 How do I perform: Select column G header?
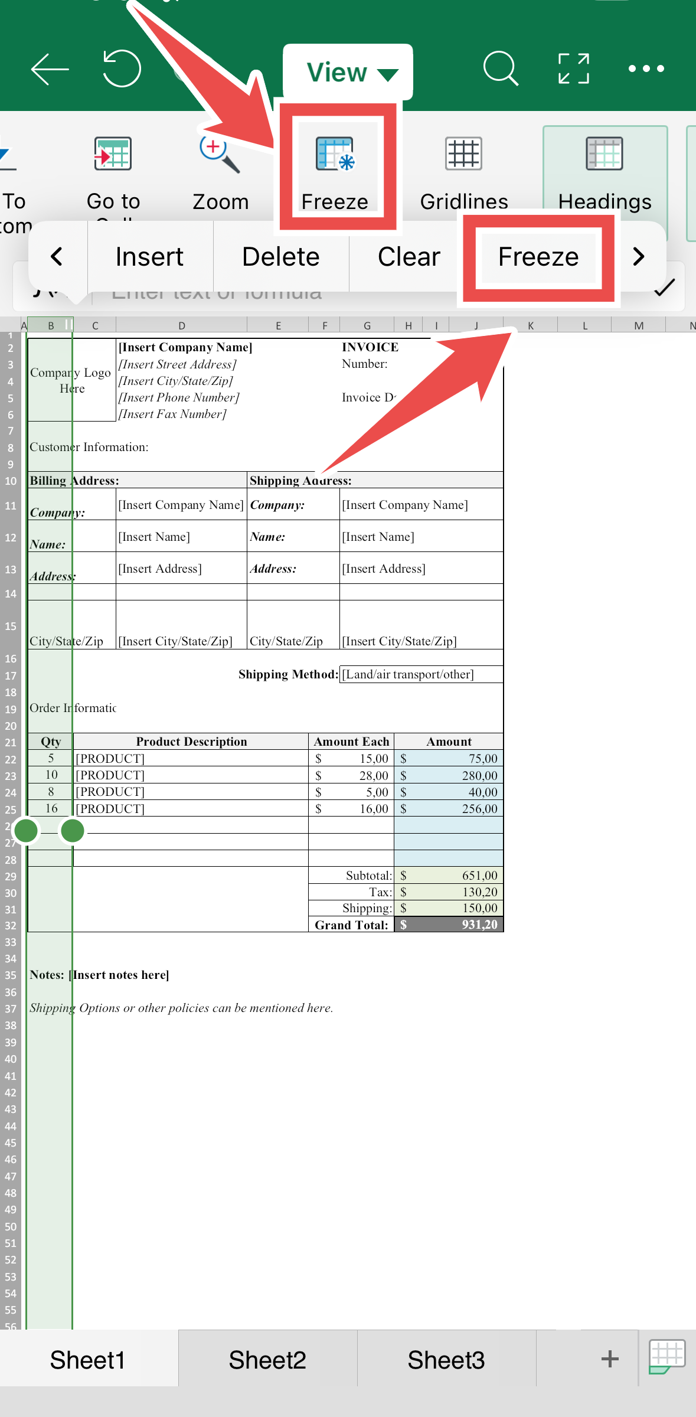click(367, 325)
